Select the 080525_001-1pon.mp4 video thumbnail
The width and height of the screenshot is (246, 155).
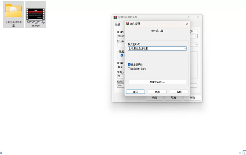tap(36, 14)
